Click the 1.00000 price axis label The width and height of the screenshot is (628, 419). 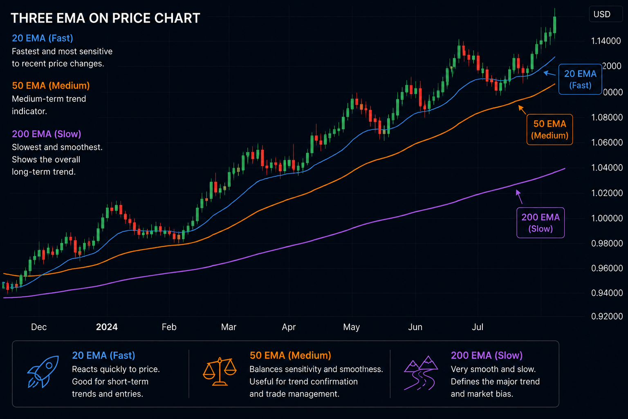(607, 218)
